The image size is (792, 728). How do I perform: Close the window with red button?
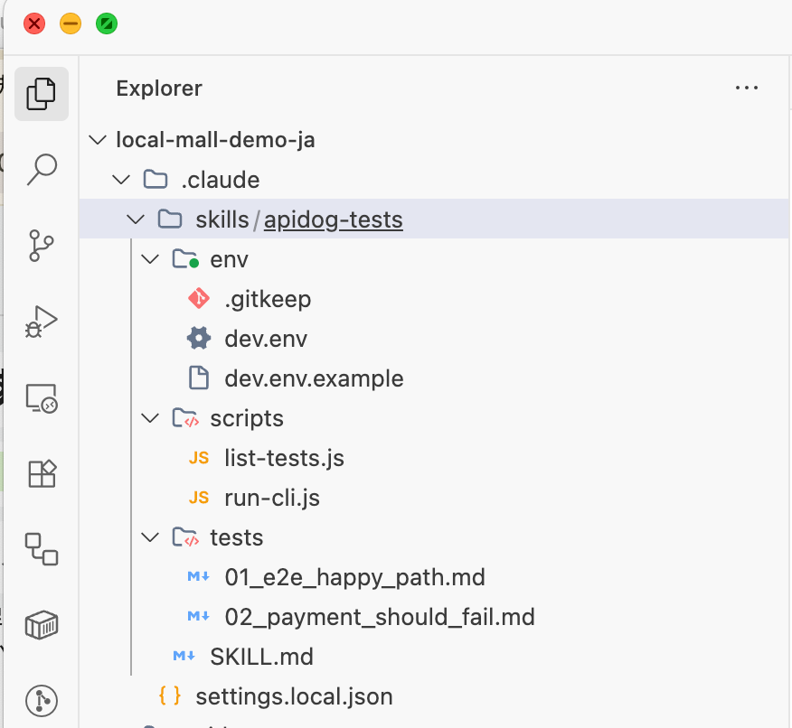click(x=34, y=23)
